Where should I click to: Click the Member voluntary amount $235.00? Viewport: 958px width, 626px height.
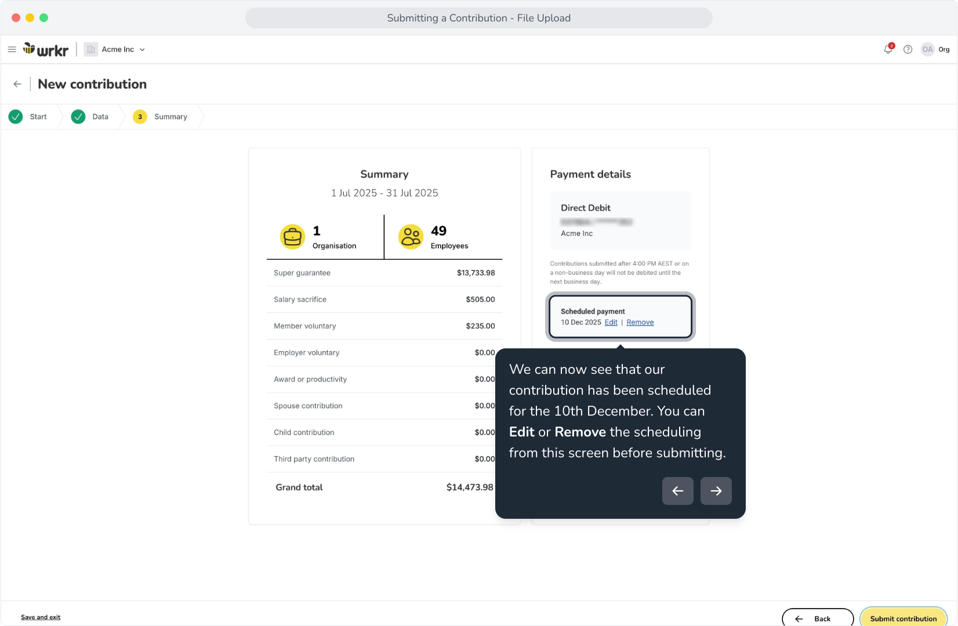(481, 326)
